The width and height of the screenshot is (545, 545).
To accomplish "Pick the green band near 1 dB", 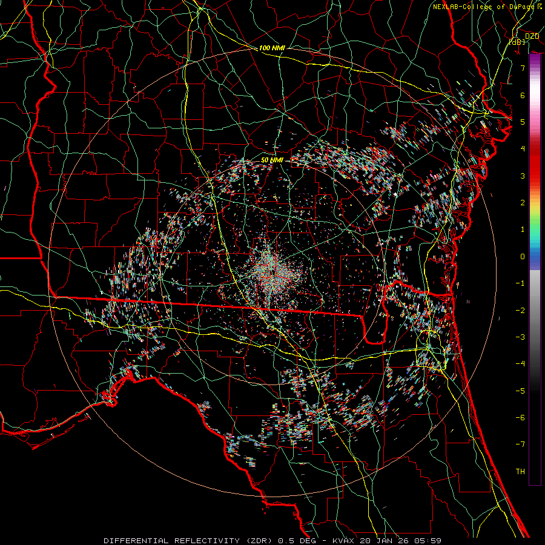I will coord(535,229).
